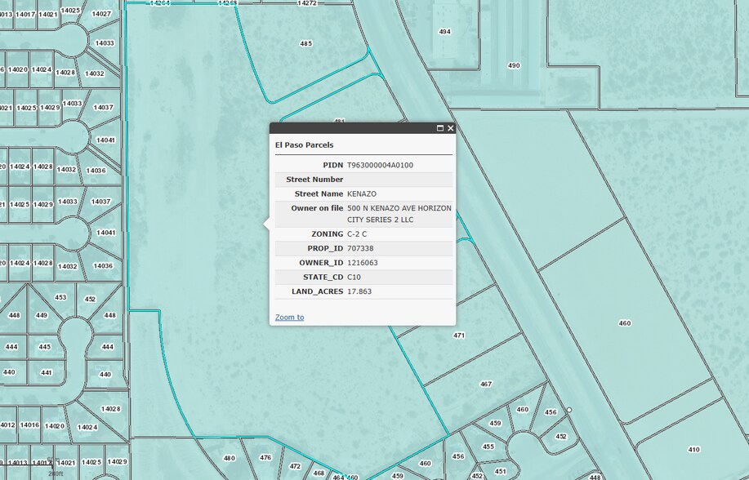Click the 200ft scale indicator
This screenshot has width=749, height=480.
tap(54, 473)
